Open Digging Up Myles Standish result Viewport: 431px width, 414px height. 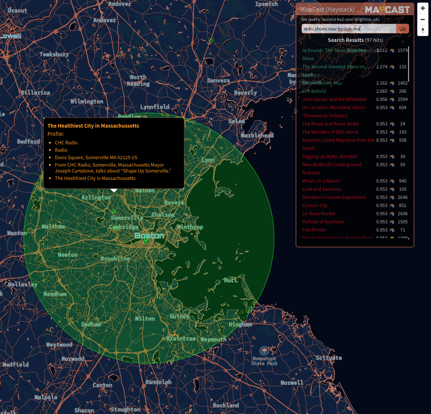[329, 157]
